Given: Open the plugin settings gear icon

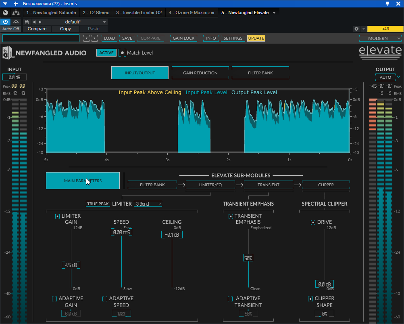Looking at the screenshot, I should (x=356, y=29).
